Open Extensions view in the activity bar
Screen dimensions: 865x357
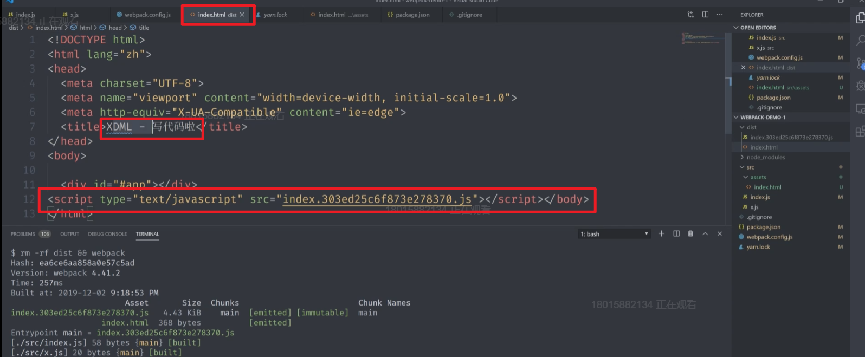[860, 132]
